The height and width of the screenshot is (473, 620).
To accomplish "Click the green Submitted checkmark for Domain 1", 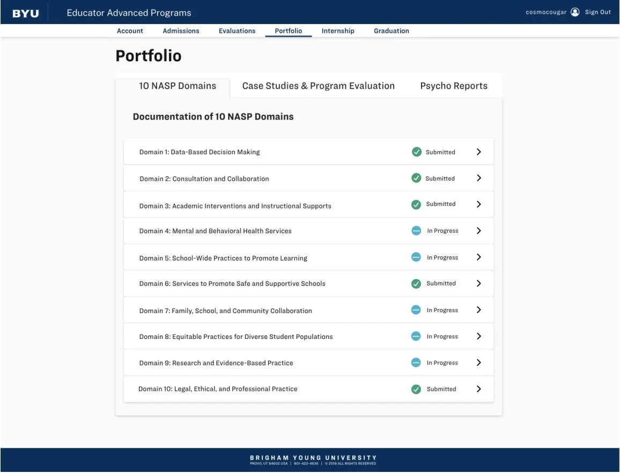I will coord(416,151).
